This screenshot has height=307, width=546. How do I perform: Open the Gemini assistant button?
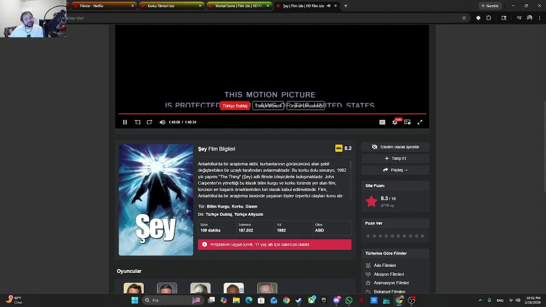[x=490, y=6]
